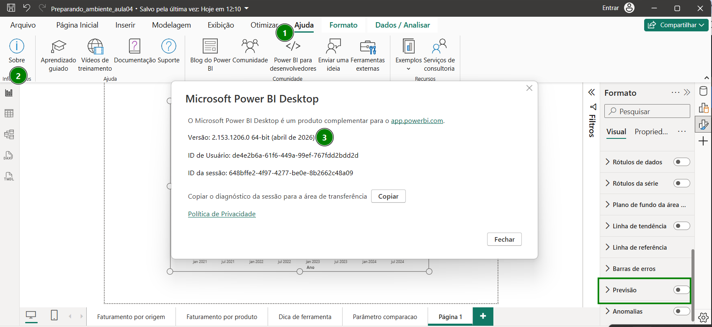Viewport: 712px width, 327px height.
Task: Click the Suporte help icon
Action: 169,46
